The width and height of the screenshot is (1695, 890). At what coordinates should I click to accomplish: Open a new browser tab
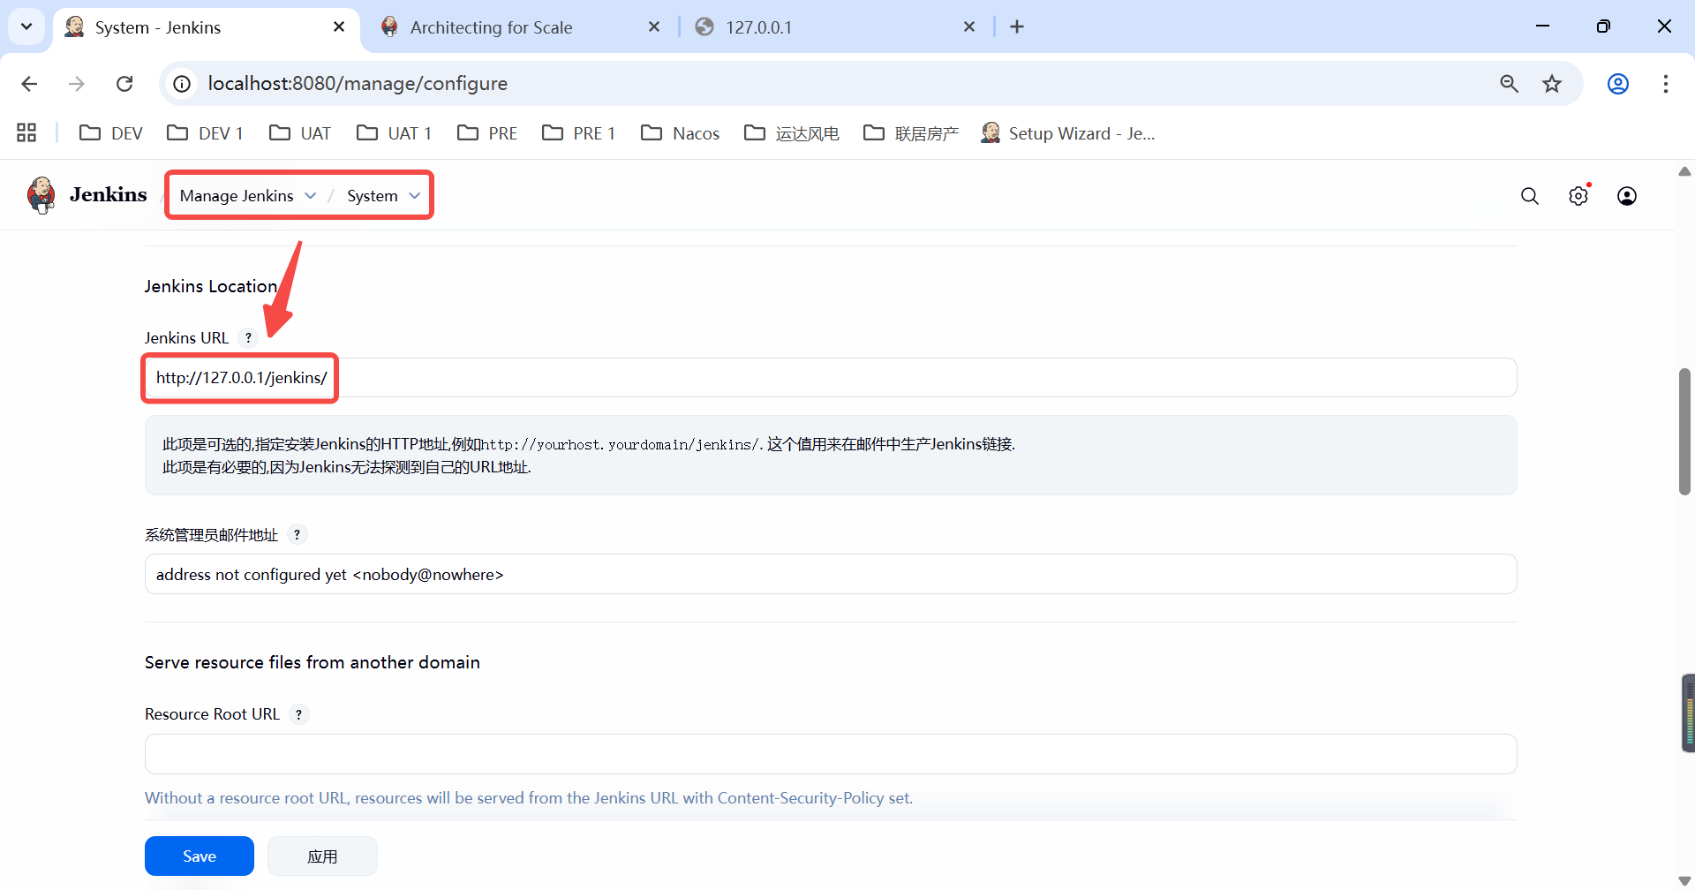point(1017,27)
